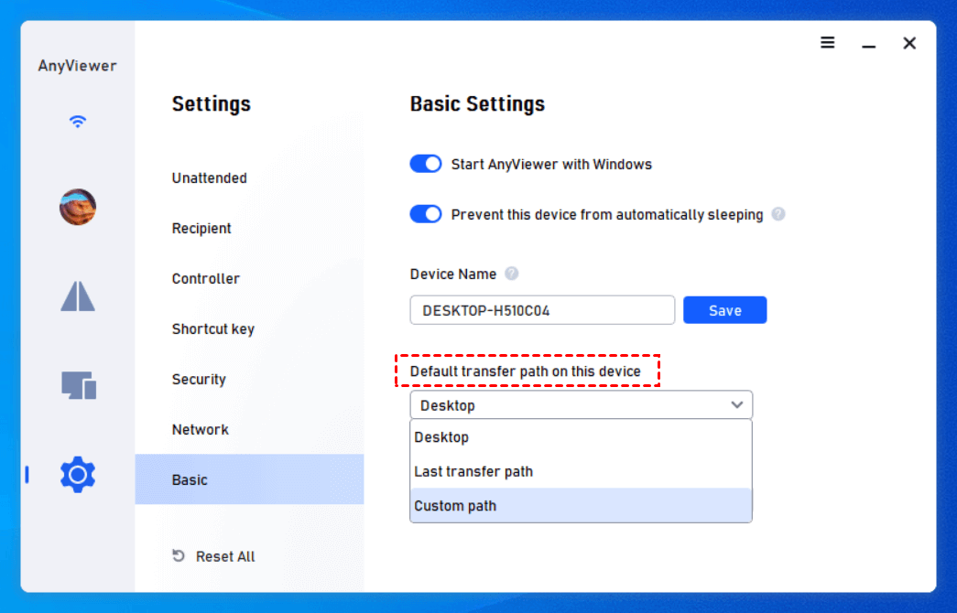Screen dimensions: 957x613
Task: Toggle the sleeping prevention switch on again
Action: tap(425, 213)
